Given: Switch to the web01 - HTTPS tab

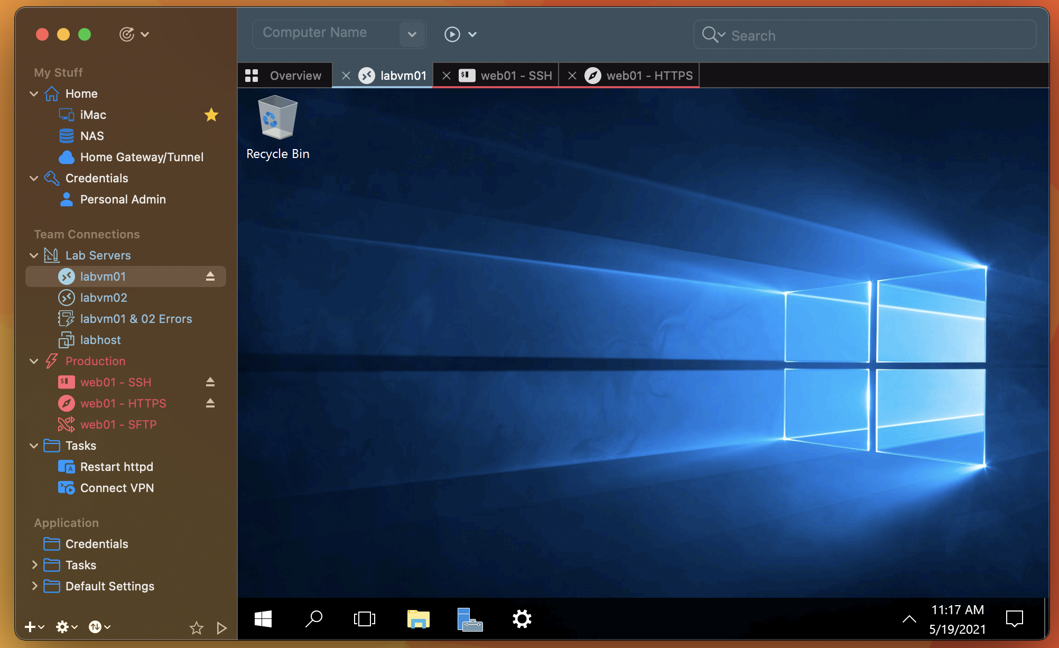Looking at the screenshot, I should 648,76.
